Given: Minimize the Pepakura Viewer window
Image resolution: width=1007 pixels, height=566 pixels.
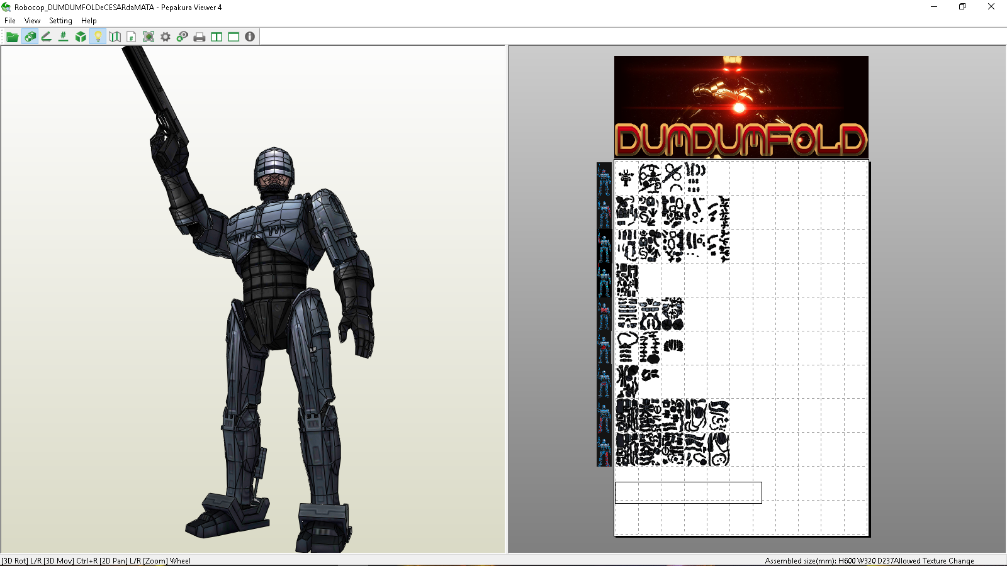Looking at the screenshot, I should coord(934,7).
